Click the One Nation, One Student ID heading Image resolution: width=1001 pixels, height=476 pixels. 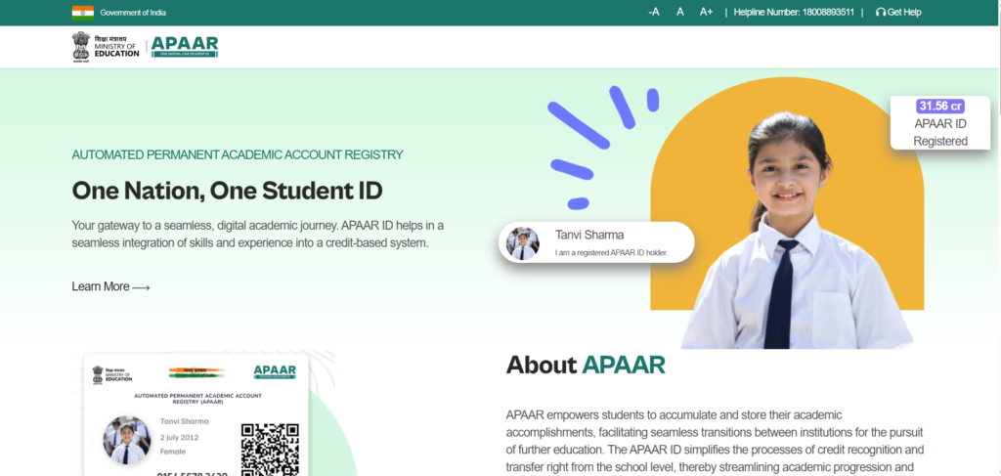pyautogui.click(x=227, y=191)
